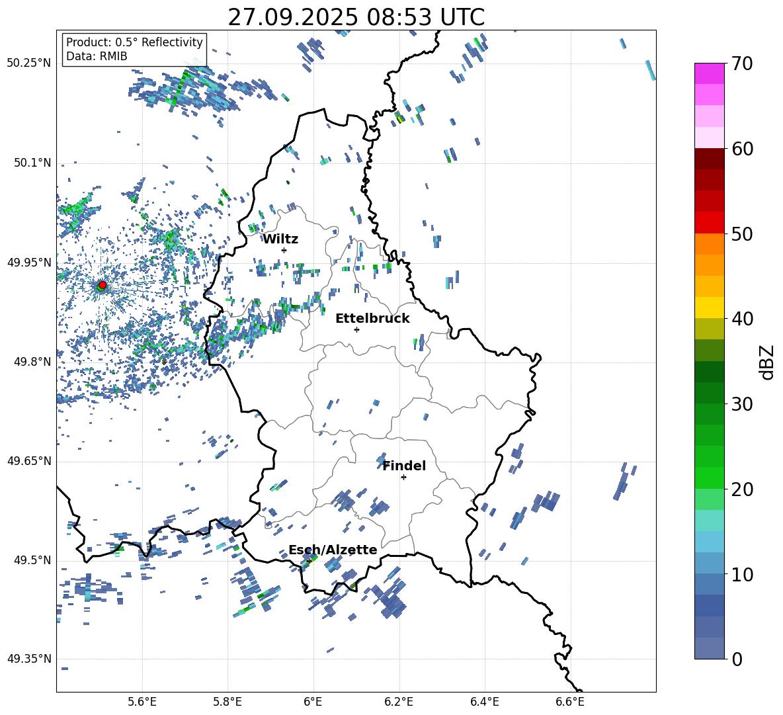
Task: Click the orange colorbar swatch just below 50
Action: coord(709,244)
